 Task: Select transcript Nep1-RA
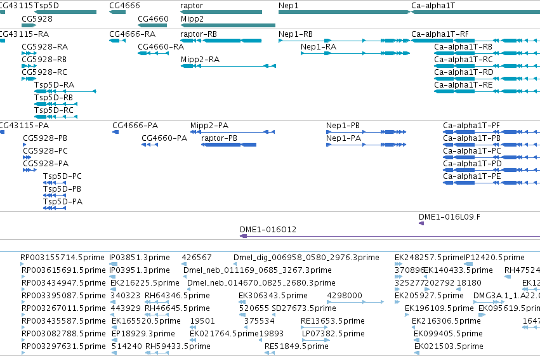(318, 47)
